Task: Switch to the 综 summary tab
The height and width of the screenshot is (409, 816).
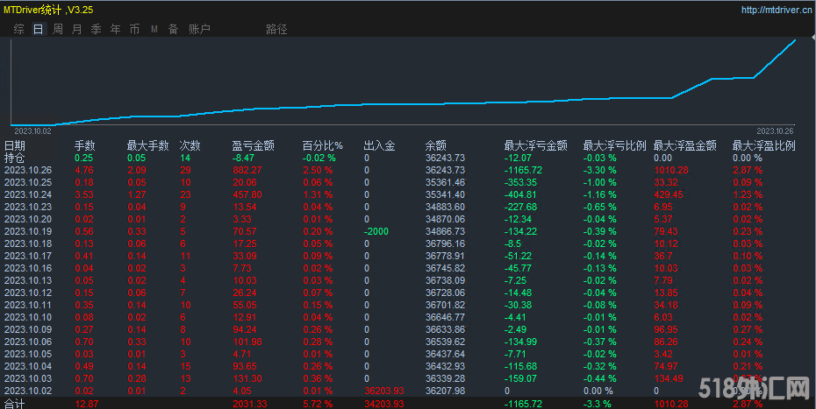Action: point(18,29)
